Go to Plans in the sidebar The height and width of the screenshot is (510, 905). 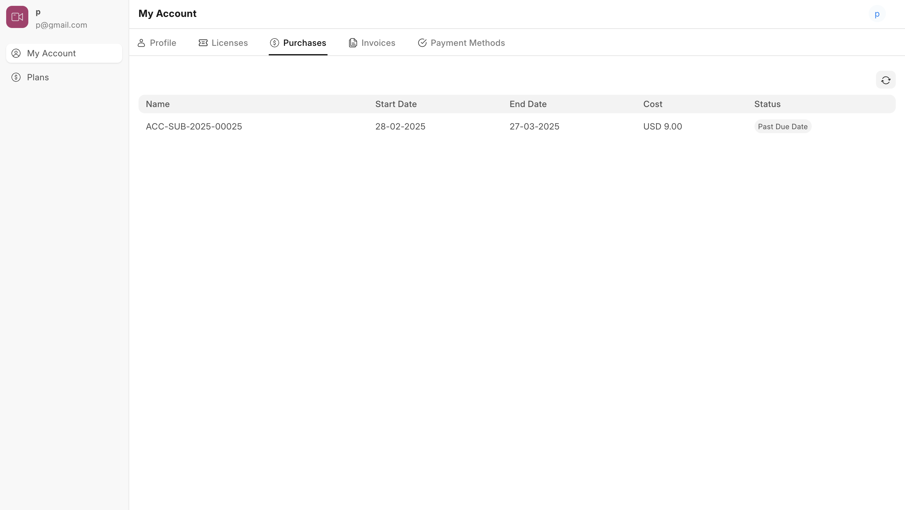pyautogui.click(x=38, y=77)
